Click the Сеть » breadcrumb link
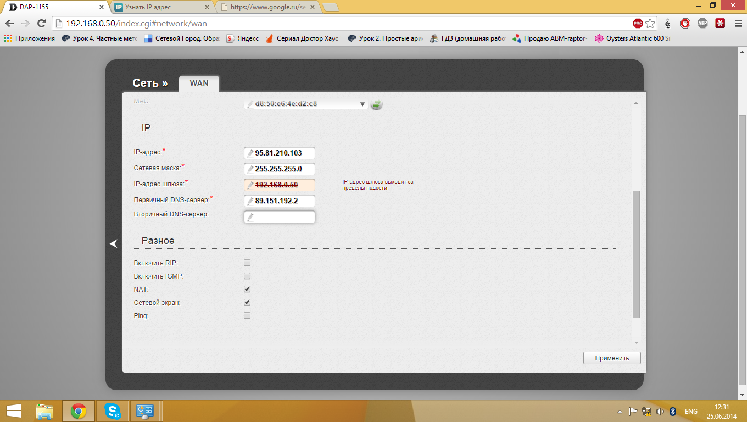Screen dimensions: 747x422 [x=150, y=83]
